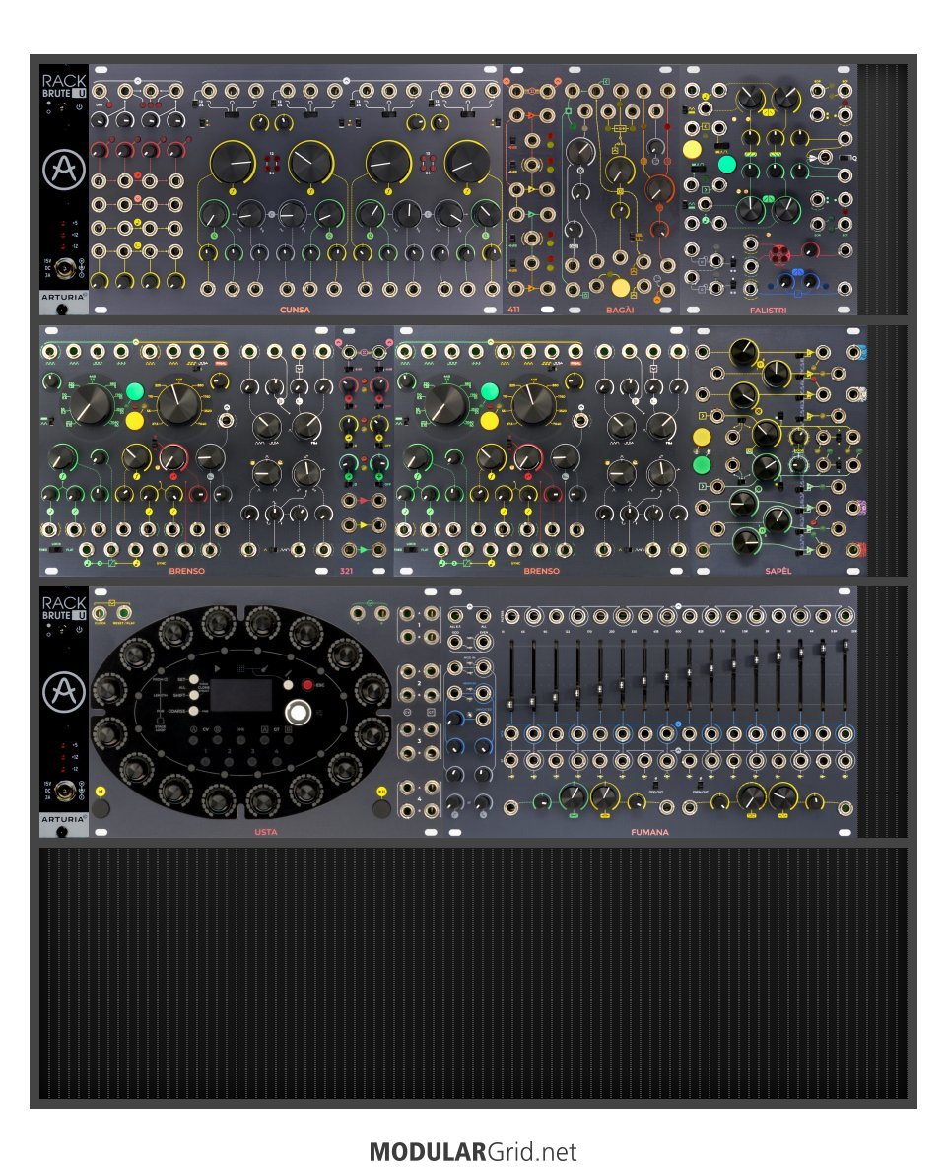947x1173 pixels.
Task: Click the blue-tabbed output jack on Sapèl
Action: (x=853, y=352)
